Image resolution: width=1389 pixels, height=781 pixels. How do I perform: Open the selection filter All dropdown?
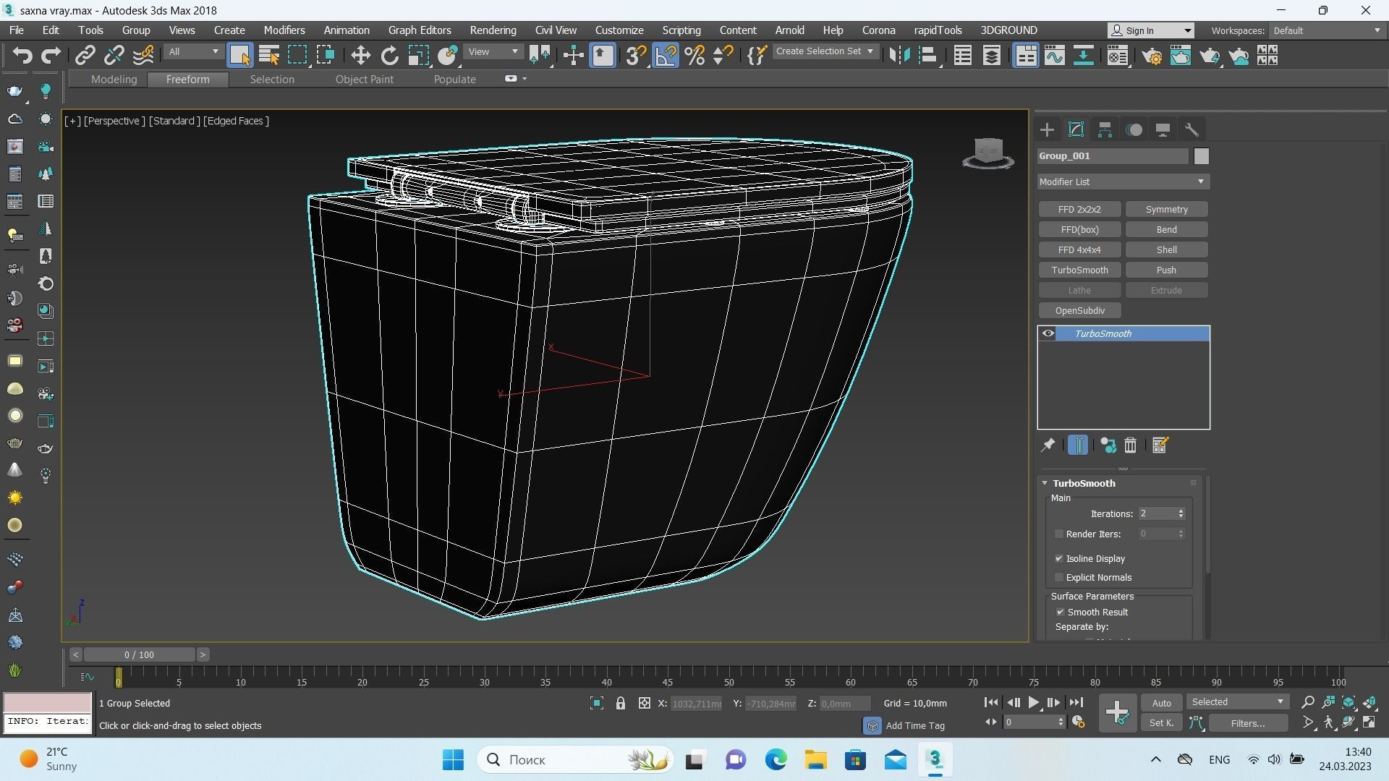tap(192, 51)
